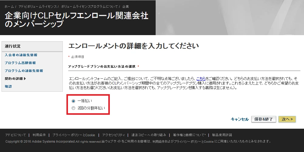304x152 pixels.
Task: Open 違法コピーへの取り組み footer link
Action: click(149, 135)
